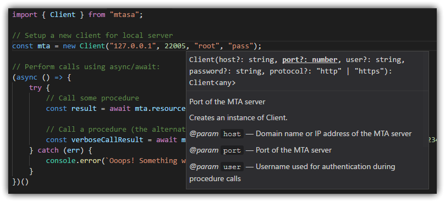The width and height of the screenshot is (445, 202).
Task: Click the 22005 port number argument
Action: pos(175,46)
